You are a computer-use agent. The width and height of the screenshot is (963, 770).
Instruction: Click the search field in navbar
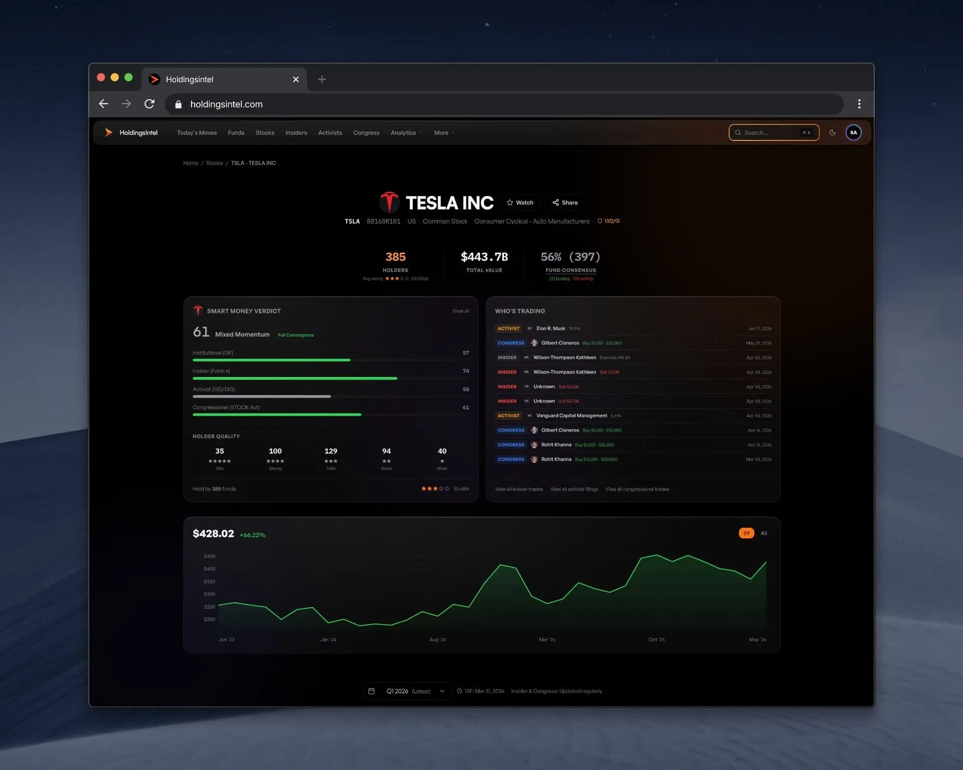[x=774, y=132]
